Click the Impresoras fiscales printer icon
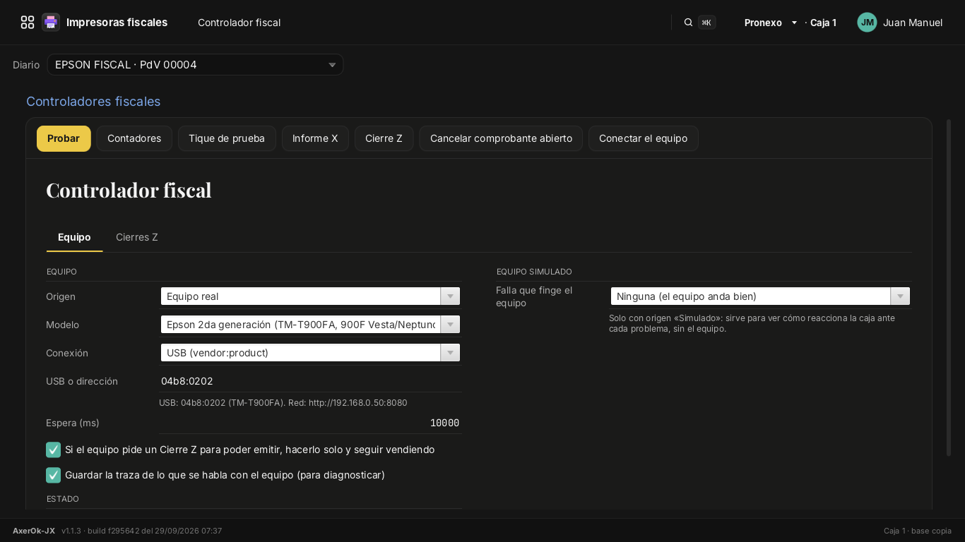This screenshot has width=965, height=542. 51,23
